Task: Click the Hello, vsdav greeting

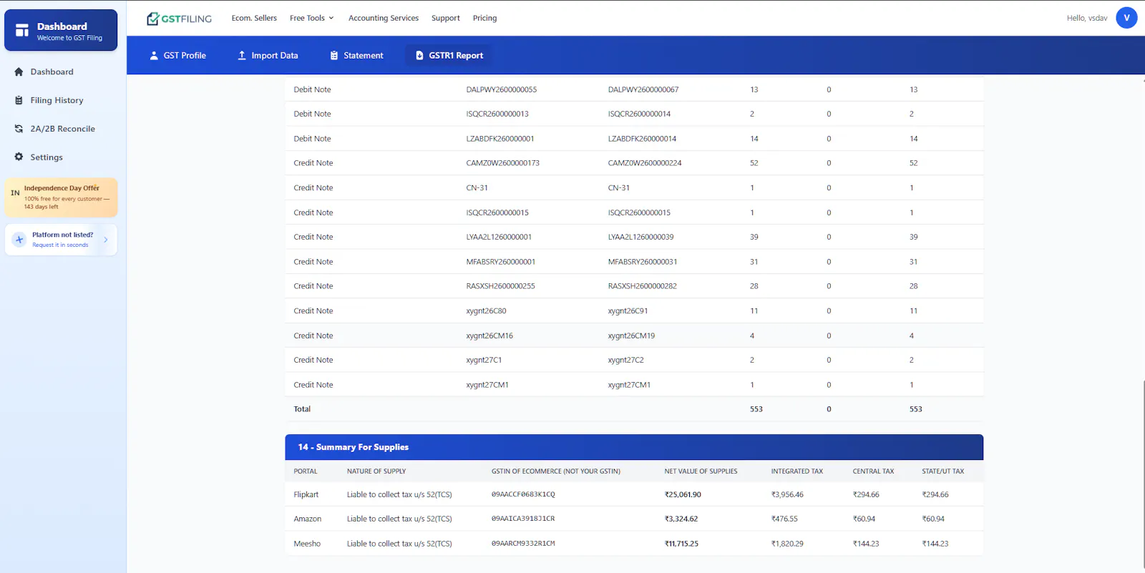Action: [1087, 18]
